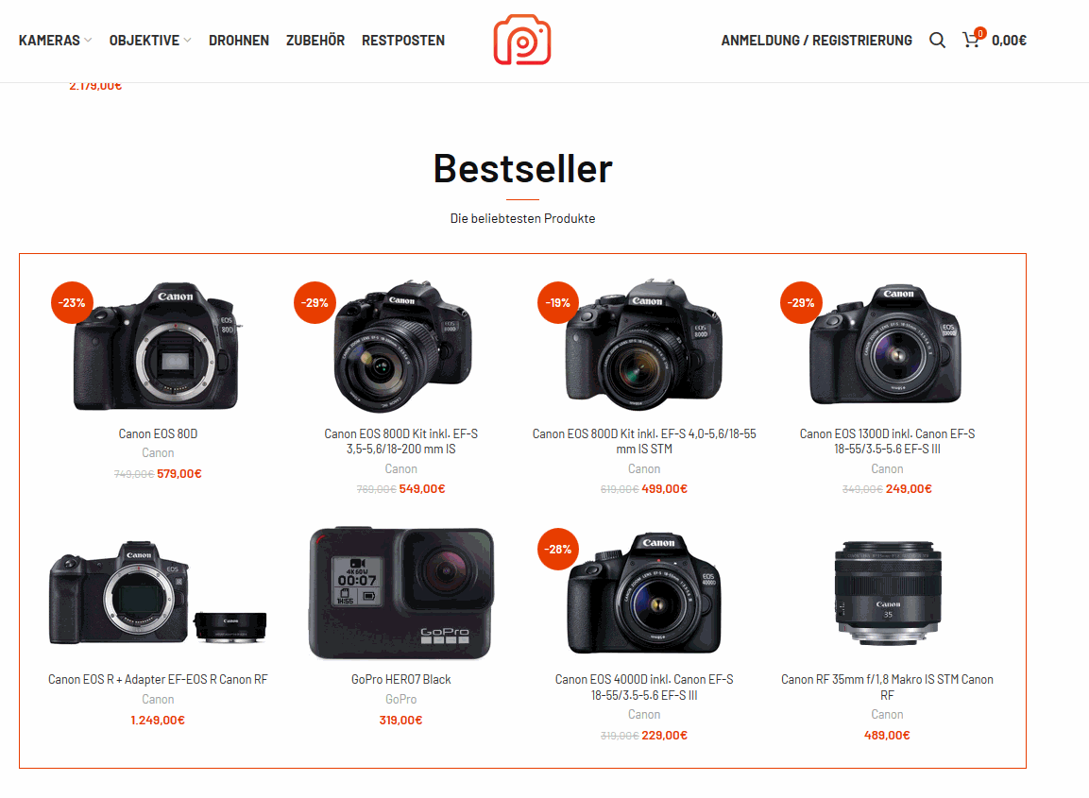The width and height of the screenshot is (1089, 798).
Task: Open the shopping cart icon
Action: (x=972, y=40)
